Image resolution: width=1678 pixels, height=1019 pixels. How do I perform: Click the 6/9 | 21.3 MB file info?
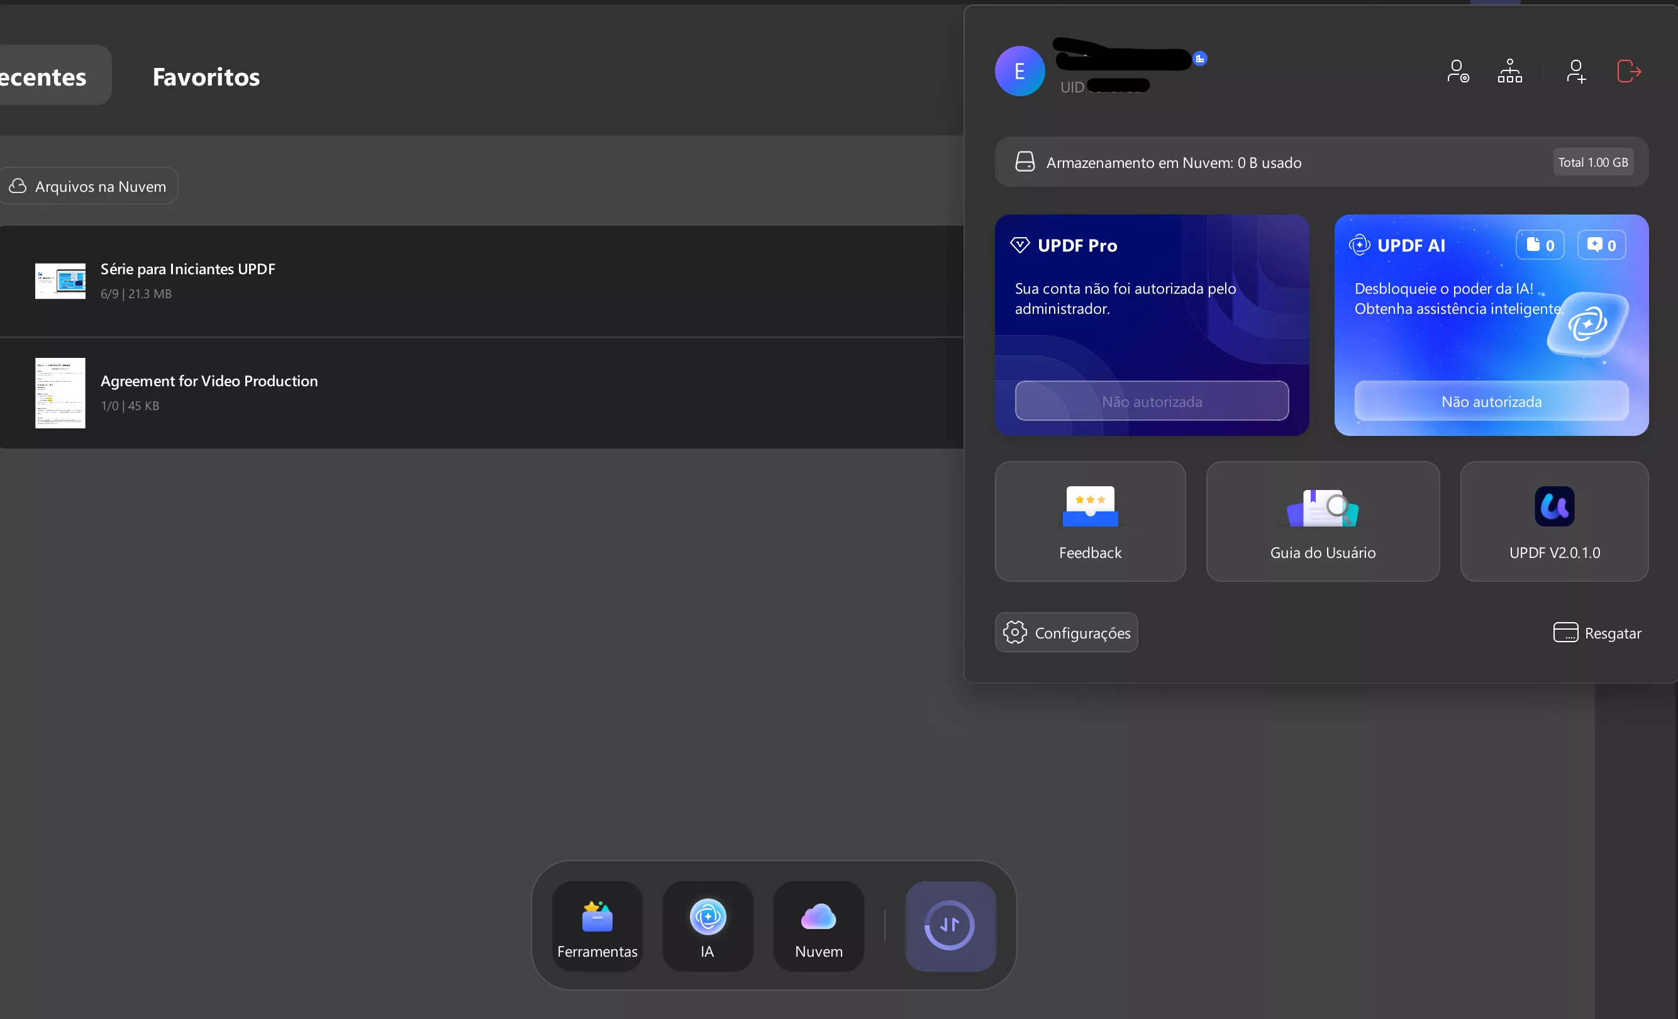(136, 294)
